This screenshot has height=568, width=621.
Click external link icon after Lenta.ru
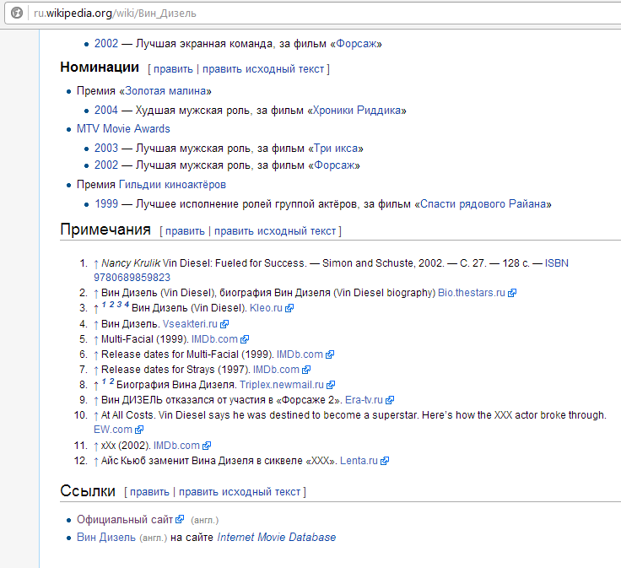385,461
